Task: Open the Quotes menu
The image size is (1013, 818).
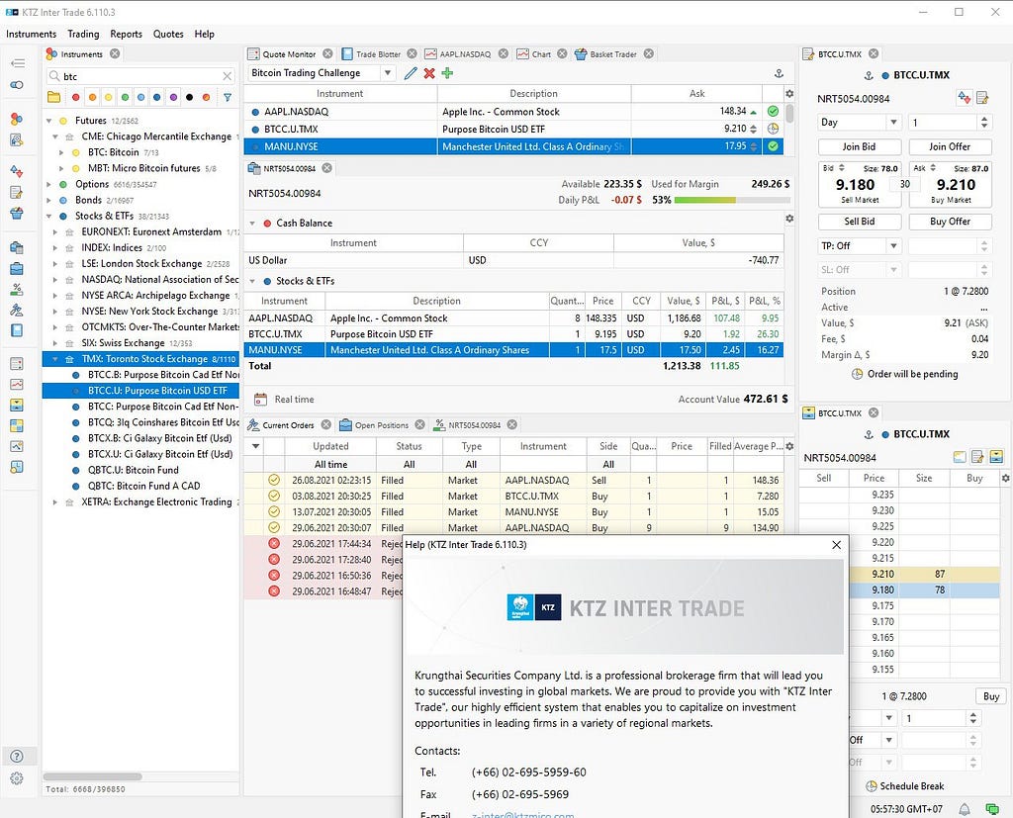Action: pos(168,34)
